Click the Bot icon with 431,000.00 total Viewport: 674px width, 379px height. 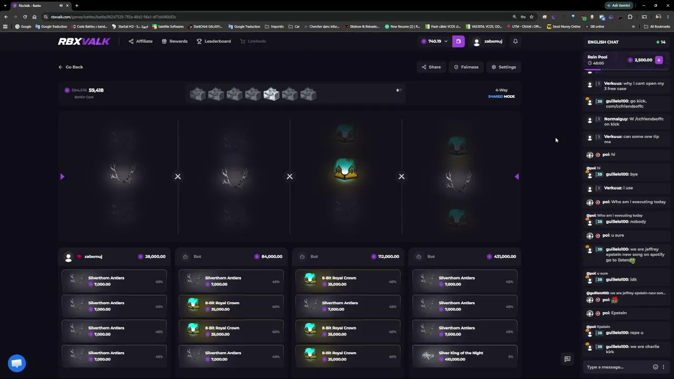419,257
